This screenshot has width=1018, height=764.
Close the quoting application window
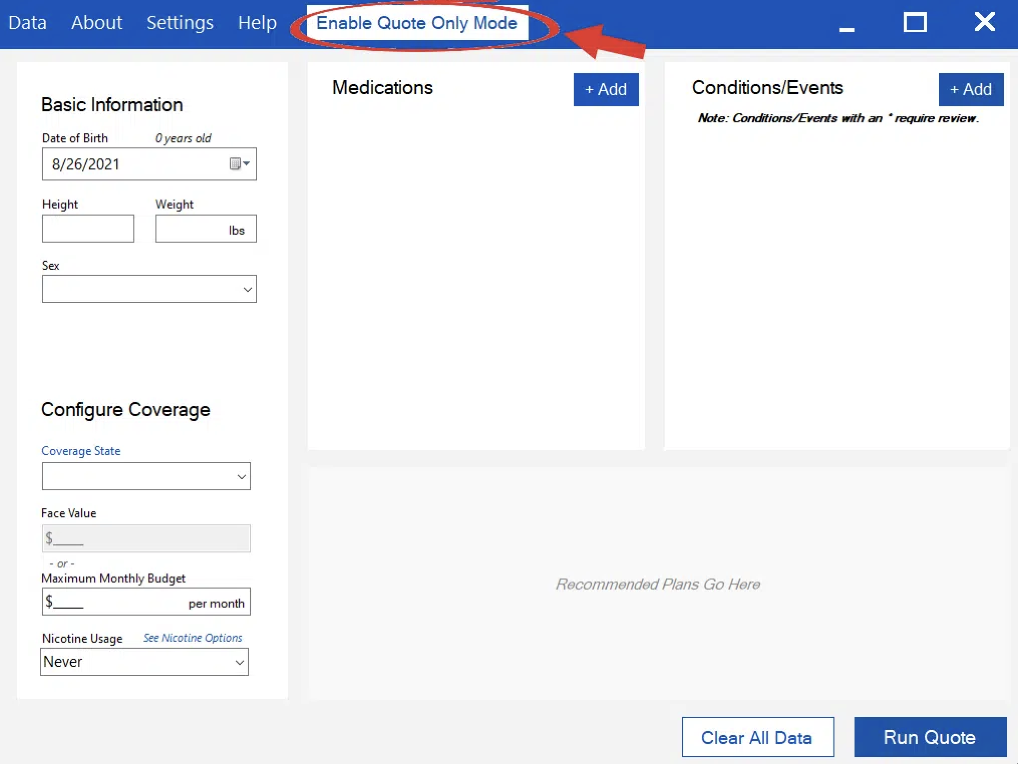pos(984,22)
